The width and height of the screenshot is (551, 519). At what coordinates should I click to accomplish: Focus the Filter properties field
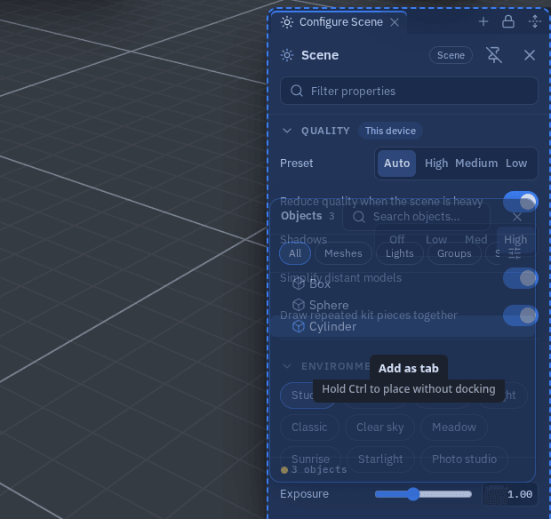[x=409, y=91]
